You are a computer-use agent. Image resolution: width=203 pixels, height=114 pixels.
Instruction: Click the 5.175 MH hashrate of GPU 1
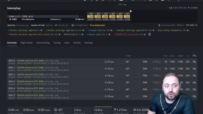point(109,69)
